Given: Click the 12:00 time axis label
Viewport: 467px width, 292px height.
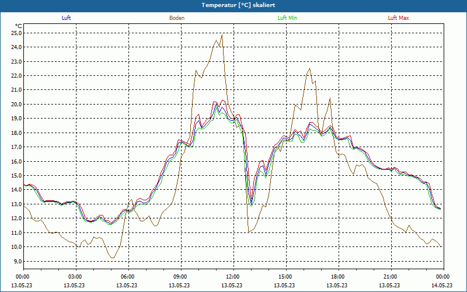Looking at the screenshot, I should click(232, 277).
